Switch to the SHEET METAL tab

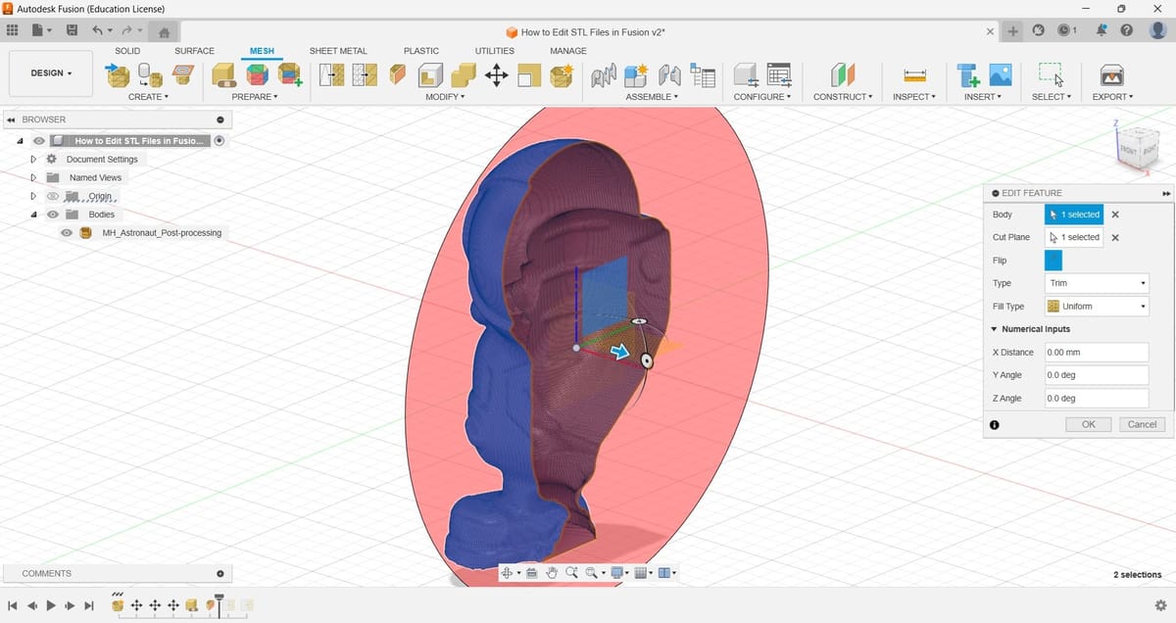point(338,51)
